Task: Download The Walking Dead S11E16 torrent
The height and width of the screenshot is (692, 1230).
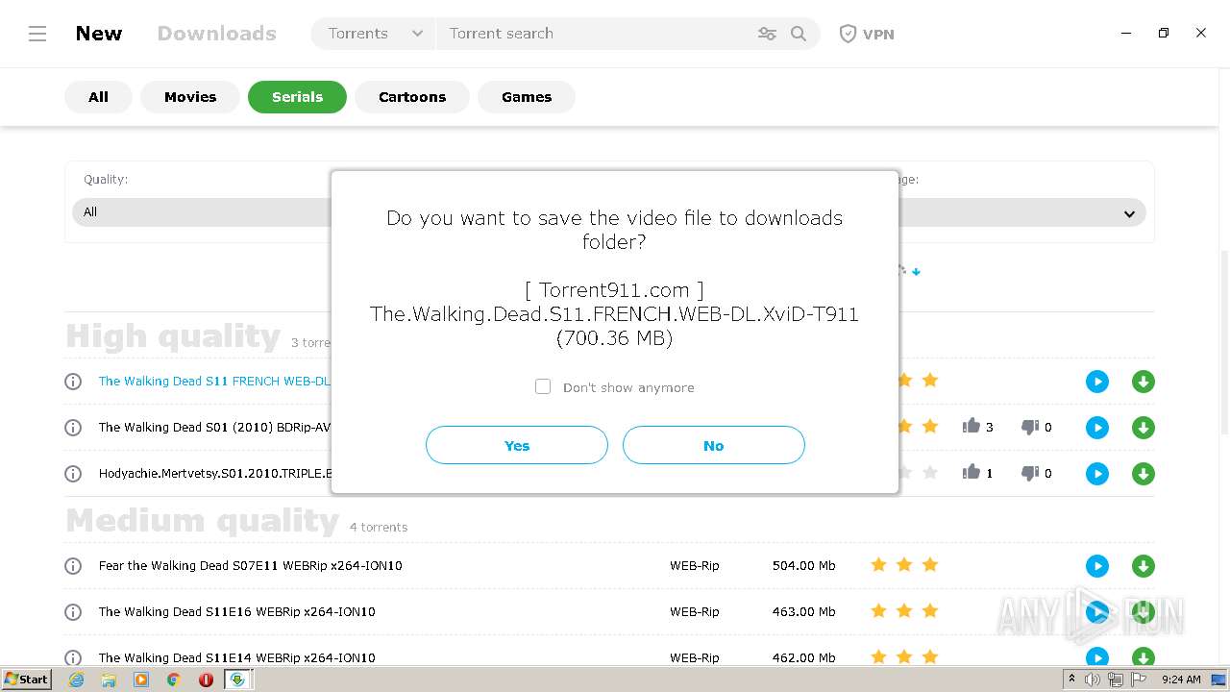Action: point(1144,612)
